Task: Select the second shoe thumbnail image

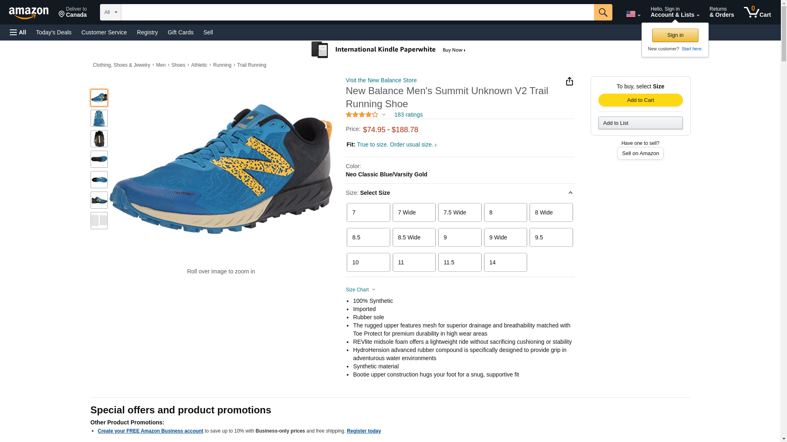Action: click(99, 118)
